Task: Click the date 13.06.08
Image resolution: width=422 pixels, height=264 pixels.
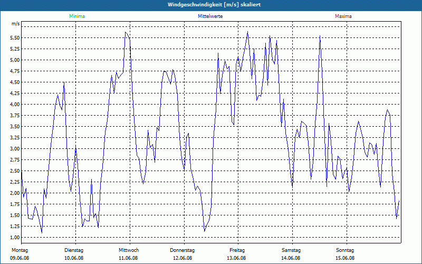Action: coord(236,258)
